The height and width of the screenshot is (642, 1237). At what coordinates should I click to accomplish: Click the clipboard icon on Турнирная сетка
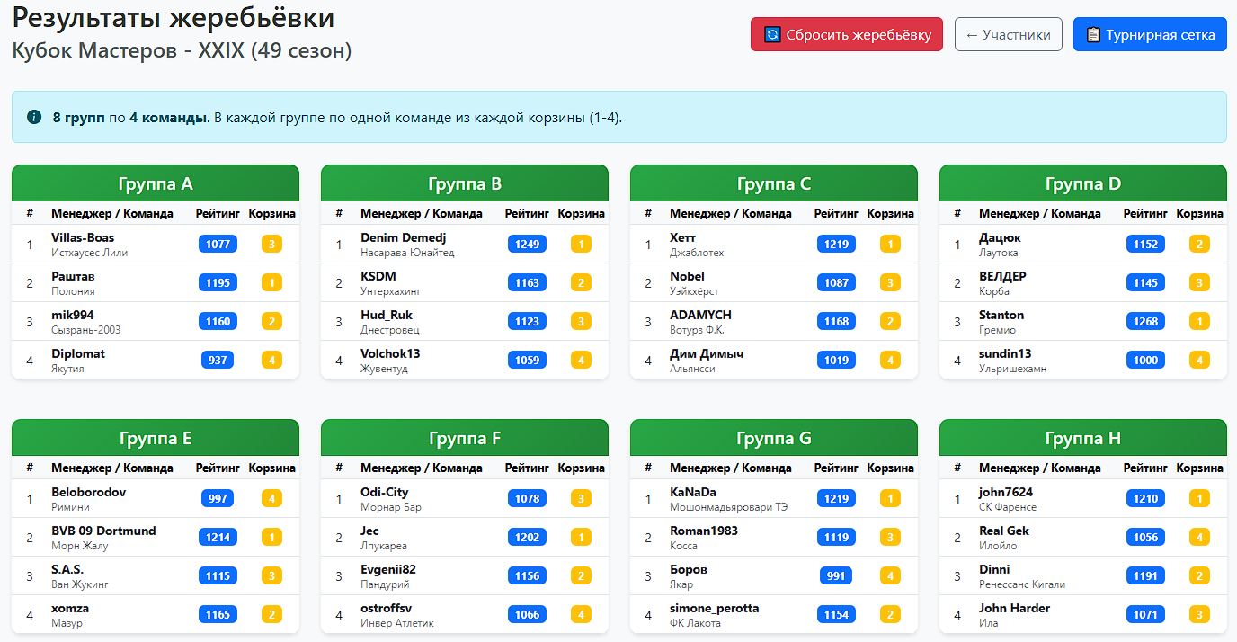tap(1093, 35)
